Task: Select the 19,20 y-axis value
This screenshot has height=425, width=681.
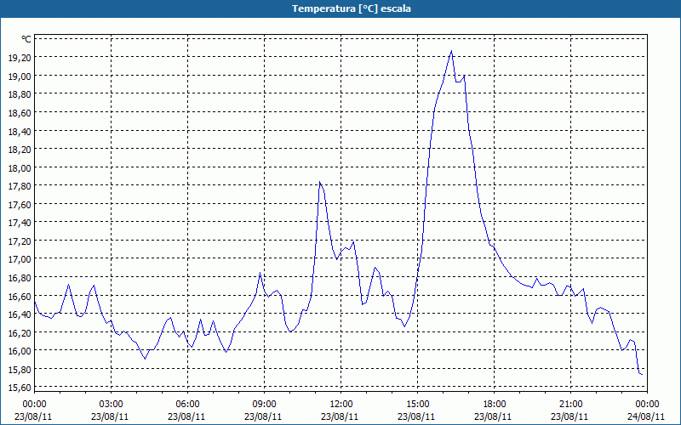Action: tap(20, 57)
